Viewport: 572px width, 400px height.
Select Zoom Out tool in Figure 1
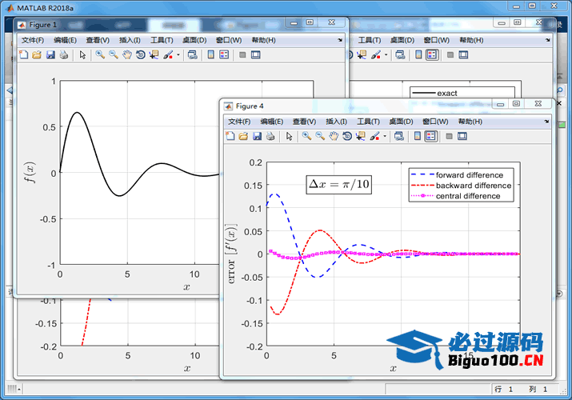click(113, 55)
